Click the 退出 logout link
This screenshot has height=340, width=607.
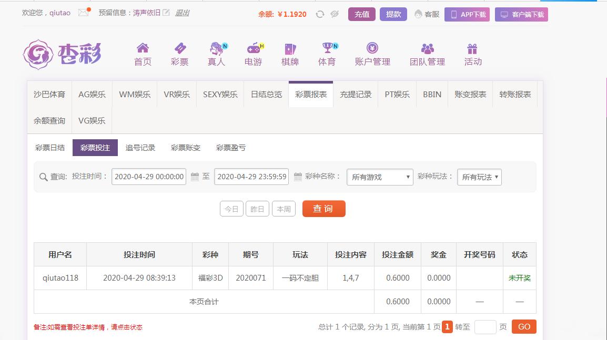(182, 13)
